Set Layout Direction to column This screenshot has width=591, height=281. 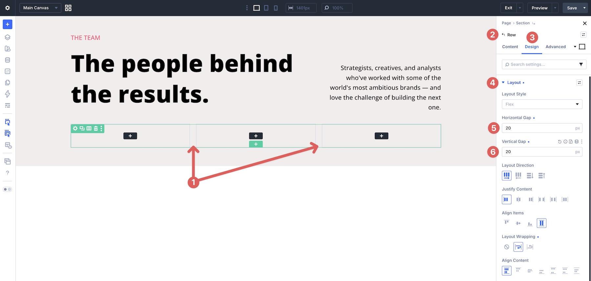(530, 176)
